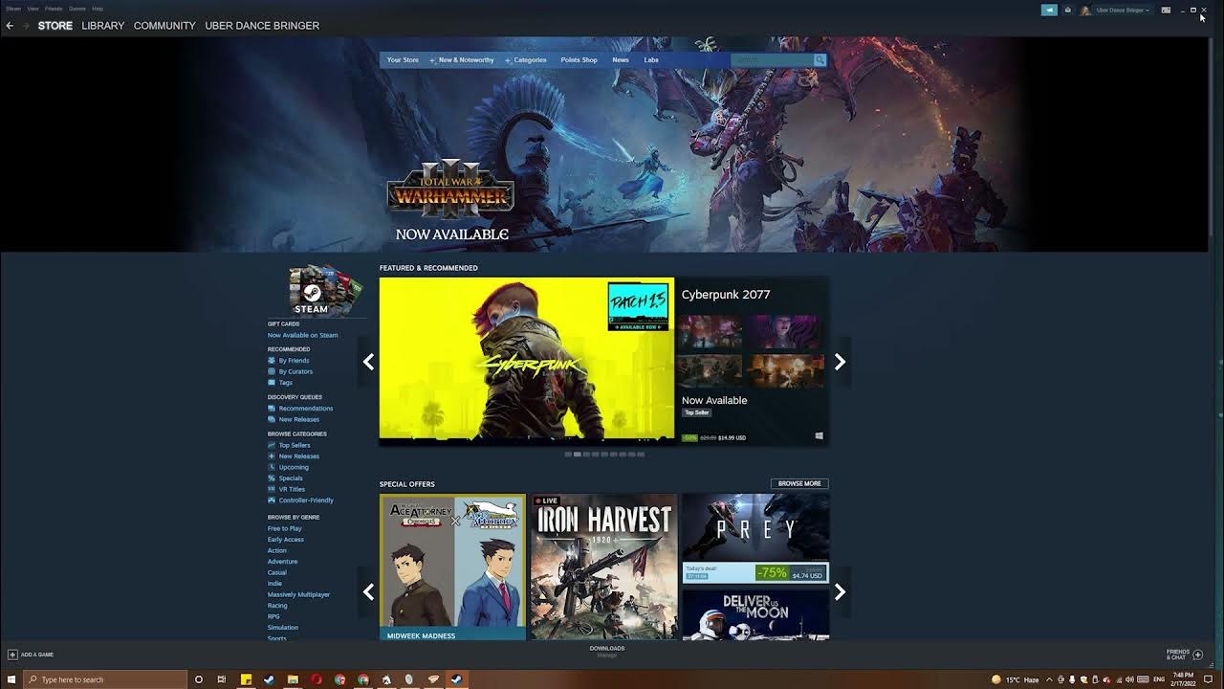
Task: Open the Steam announcements megaphone icon
Action: (1049, 10)
